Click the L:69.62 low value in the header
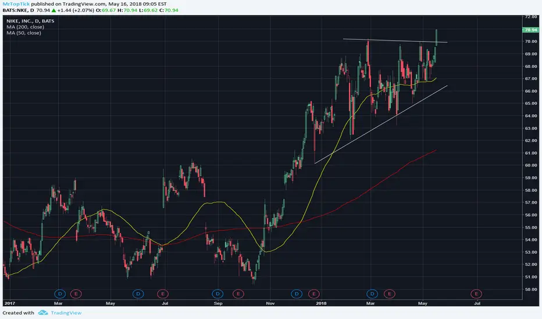Image resolution: width=542 pixels, height=319 pixels. 148,10
